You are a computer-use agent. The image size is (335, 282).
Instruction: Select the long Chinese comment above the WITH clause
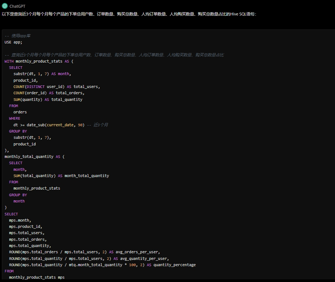[x=114, y=55]
